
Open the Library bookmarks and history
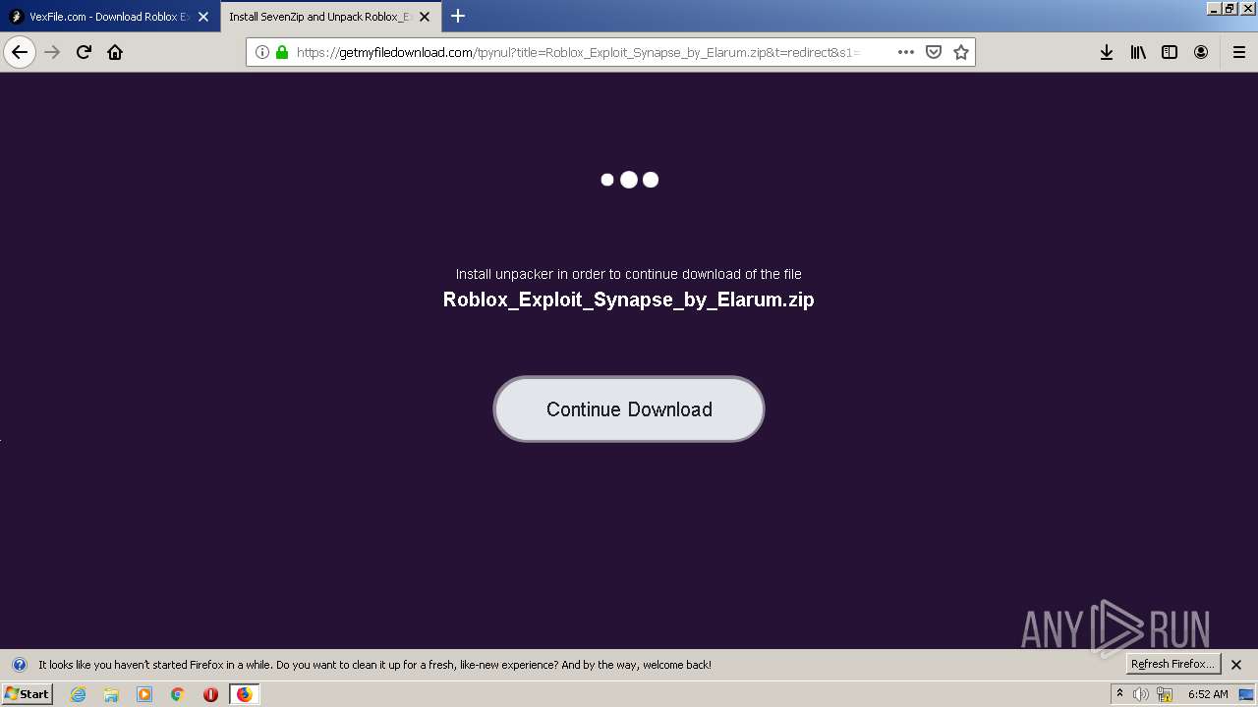[1138, 52]
